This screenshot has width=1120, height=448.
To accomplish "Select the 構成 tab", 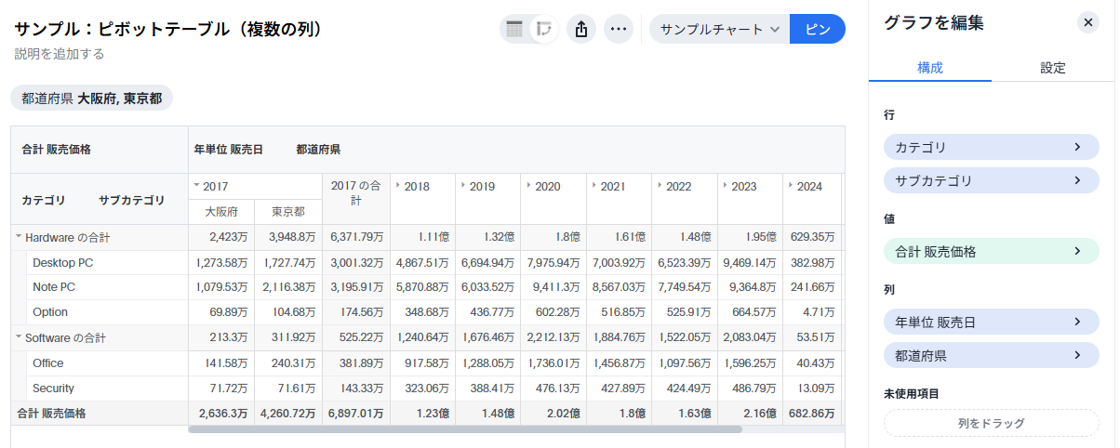I will (930, 68).
